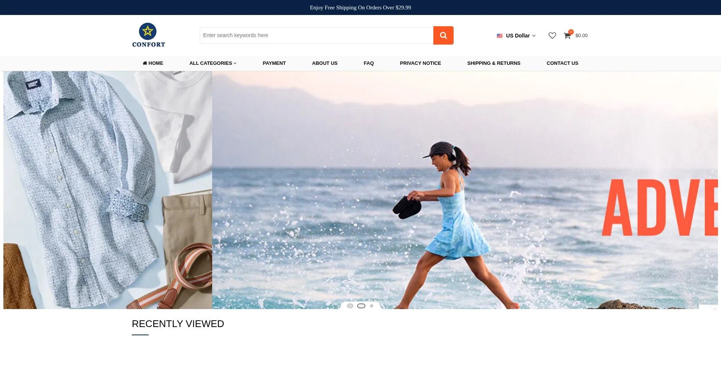The image size is (721, 372).
Task: Select the first carousel slide dot
Action: coord(350,306)
